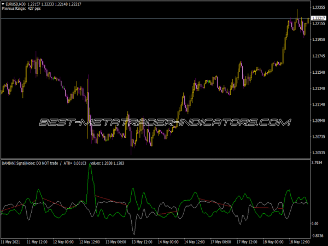Click the 1.22355 price on the price axis
The image size is (328, 246).
point(318,8)
